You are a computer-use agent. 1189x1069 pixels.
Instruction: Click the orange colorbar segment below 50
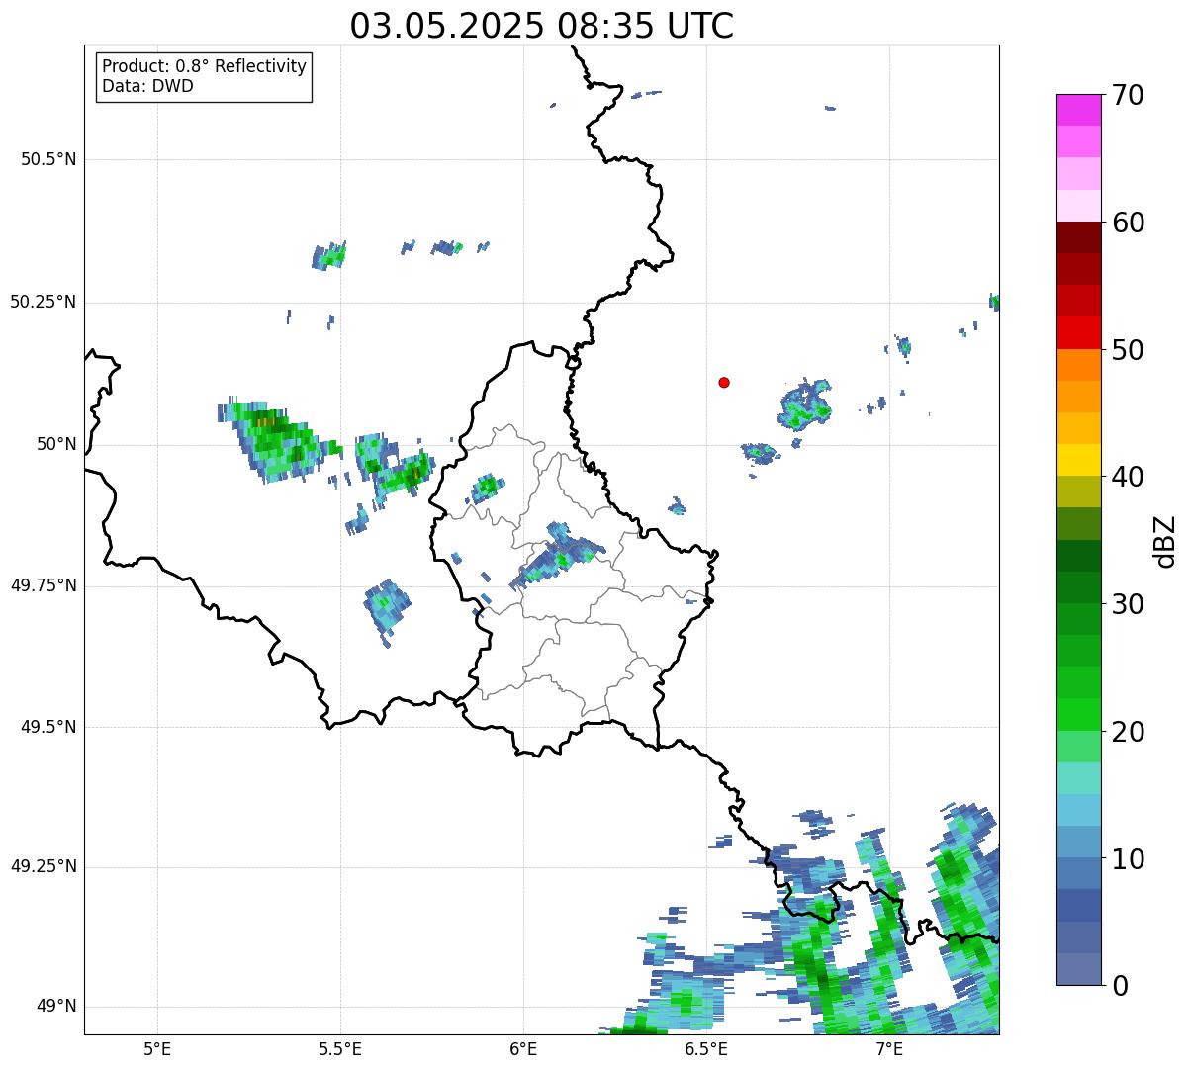click(x=1078, y=365)
